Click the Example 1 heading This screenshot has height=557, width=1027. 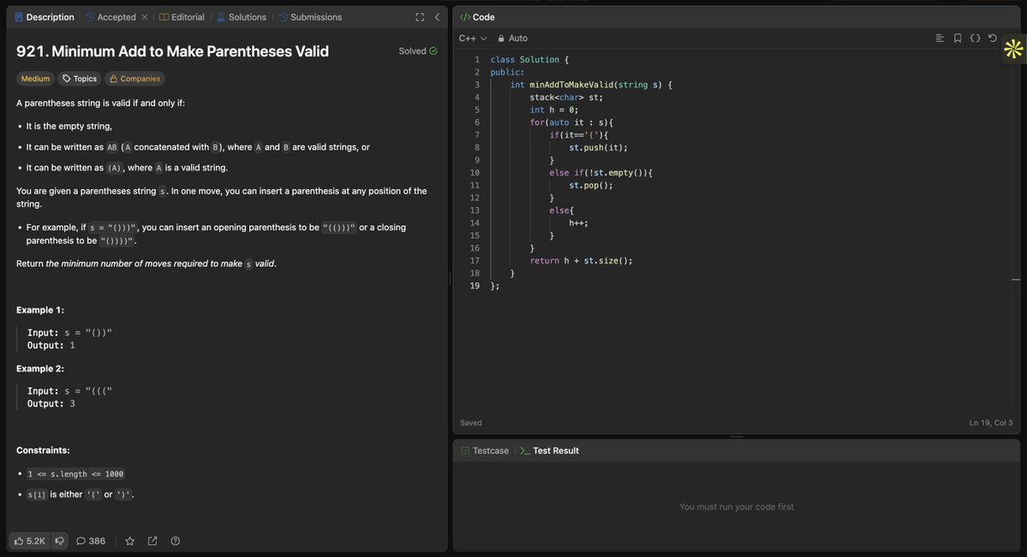(x=40, y=310)
